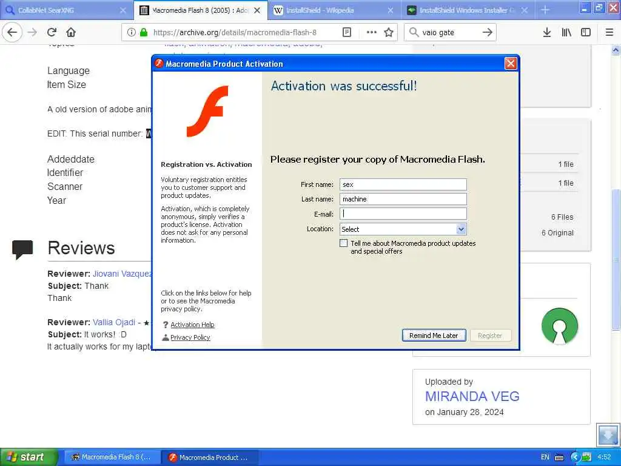Open the downloads panel arrow icon

click(x=547, y=33)
